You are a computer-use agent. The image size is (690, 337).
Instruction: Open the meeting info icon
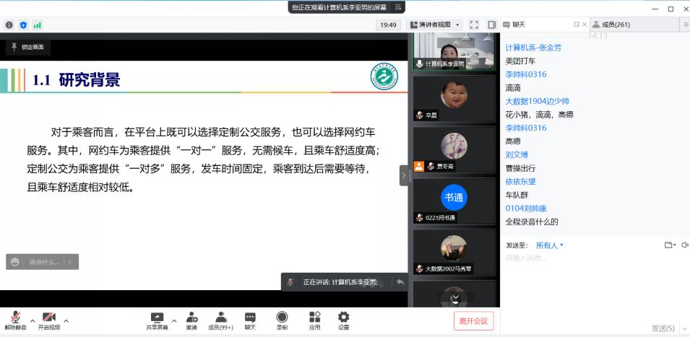point(9,25)
